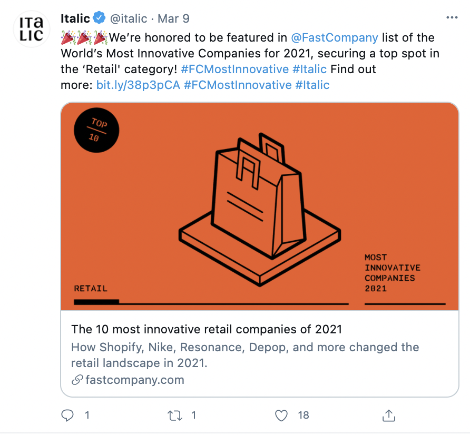
Task: Click the fastcompany.com domain text
Action: point(135,380)
